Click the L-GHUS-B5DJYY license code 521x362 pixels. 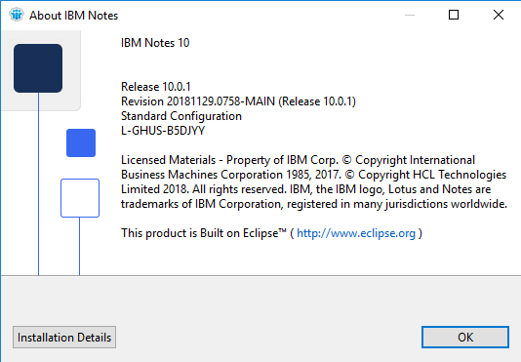(x=163, y=131)
